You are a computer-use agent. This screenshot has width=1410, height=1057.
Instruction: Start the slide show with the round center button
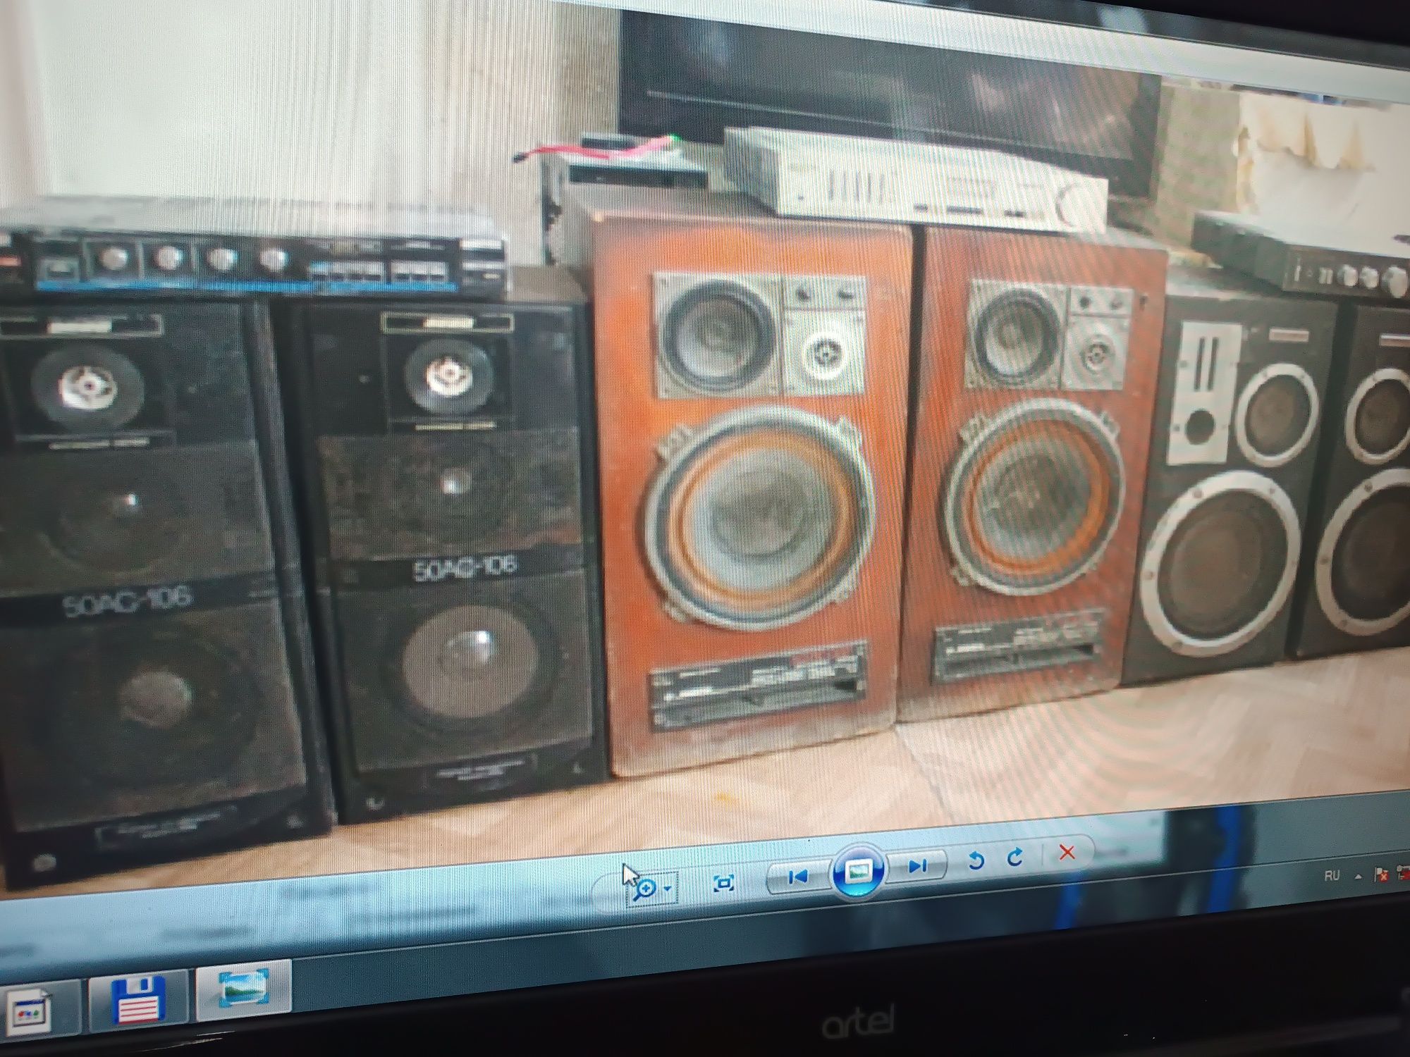(857, 872)
